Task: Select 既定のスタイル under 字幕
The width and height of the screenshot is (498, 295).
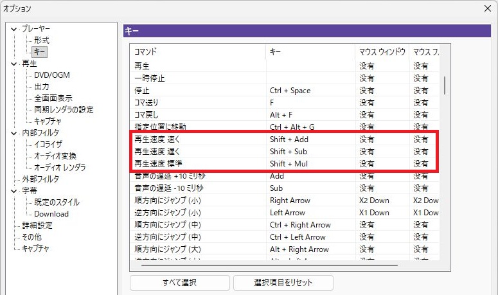Action: coord(57,202)
